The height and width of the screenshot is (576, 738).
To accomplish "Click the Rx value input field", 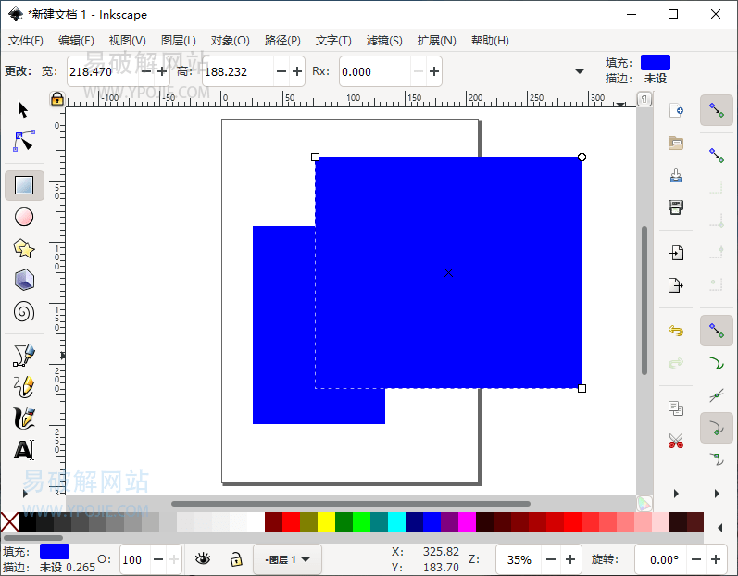I will coord(375,71).
